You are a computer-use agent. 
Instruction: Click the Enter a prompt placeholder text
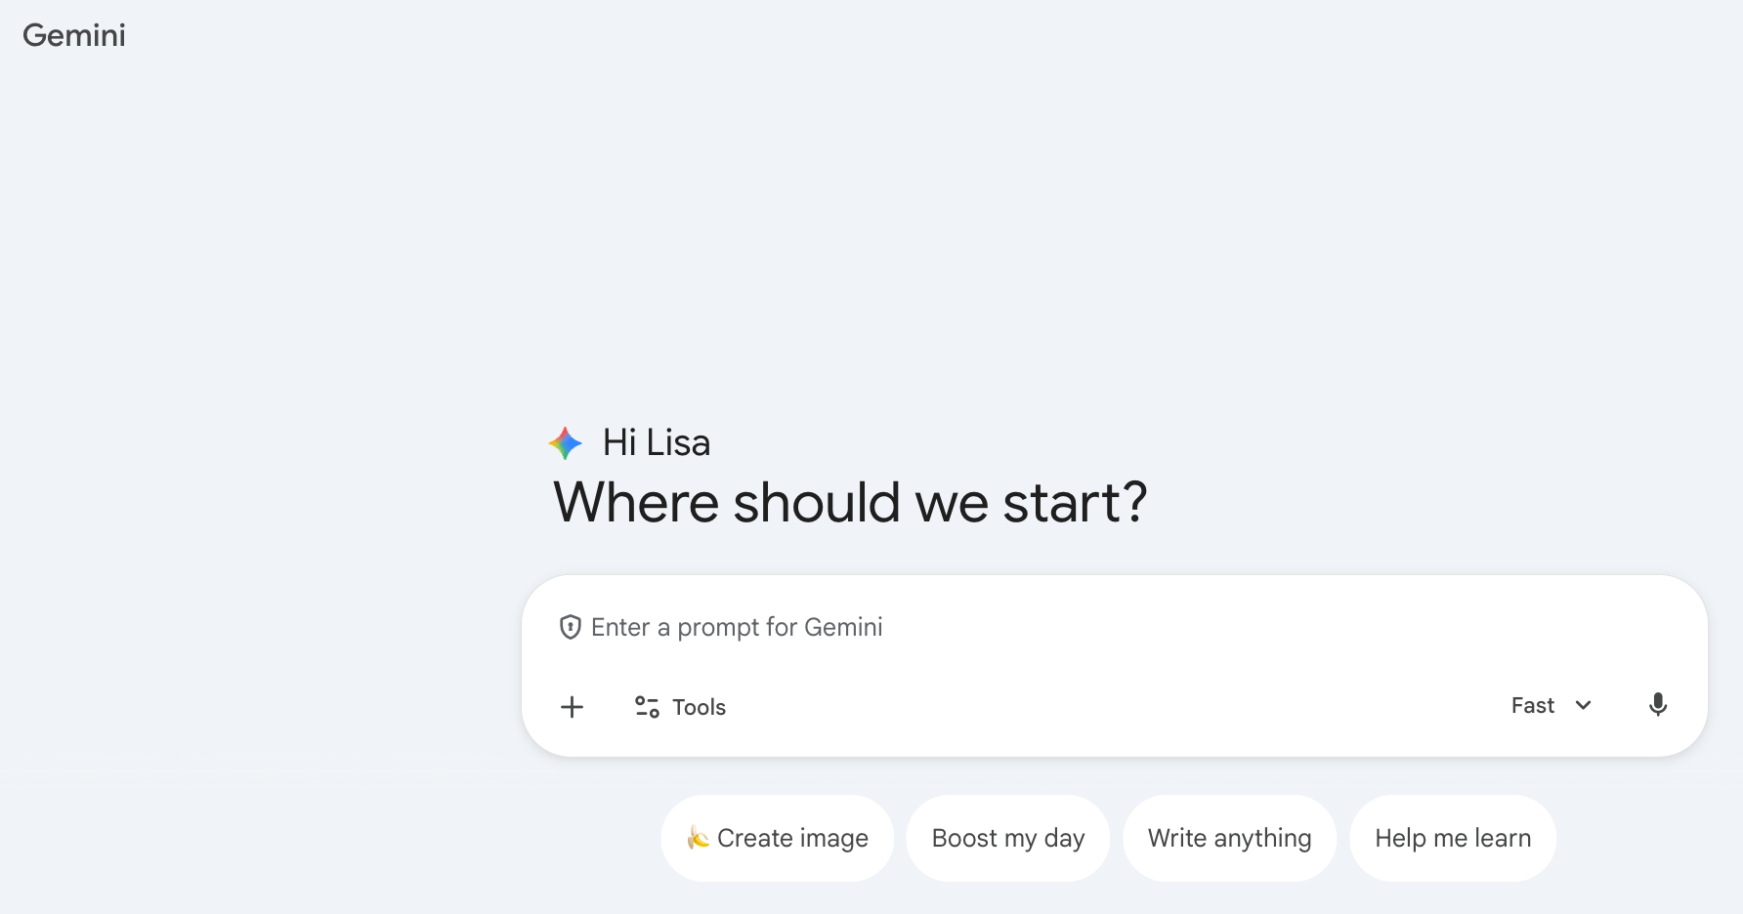[737, 627]
